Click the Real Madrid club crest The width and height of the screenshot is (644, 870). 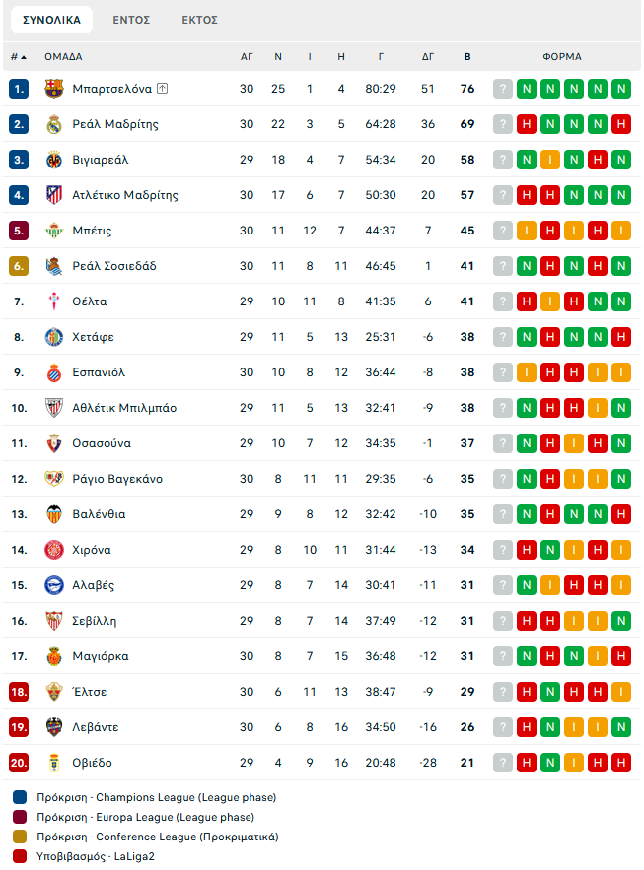click(x=54, y=124)
